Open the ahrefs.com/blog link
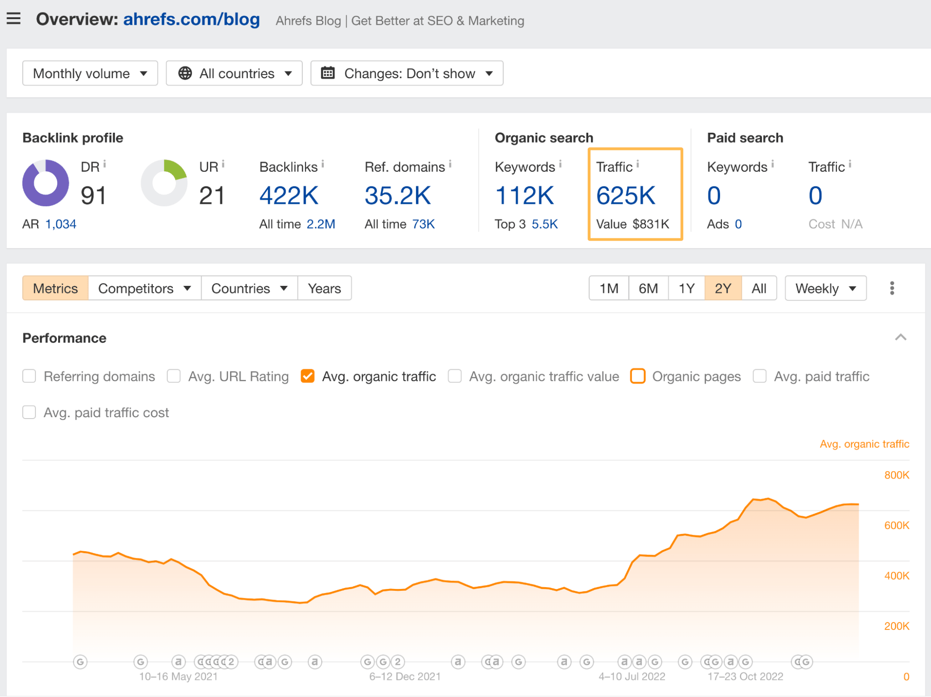The height and width of the screenshot is (697, 931). click(191, 19)
